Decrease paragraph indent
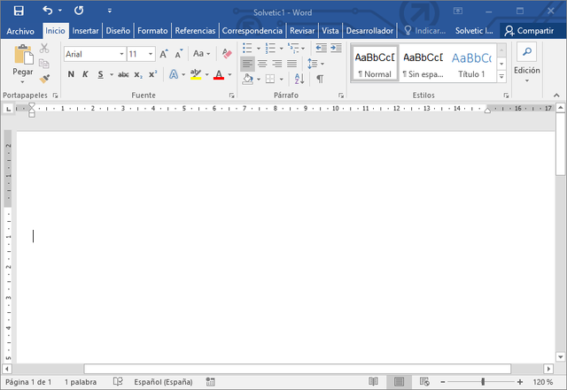The width and height of the screenshot is (567, 390). [x=321, y=48]
